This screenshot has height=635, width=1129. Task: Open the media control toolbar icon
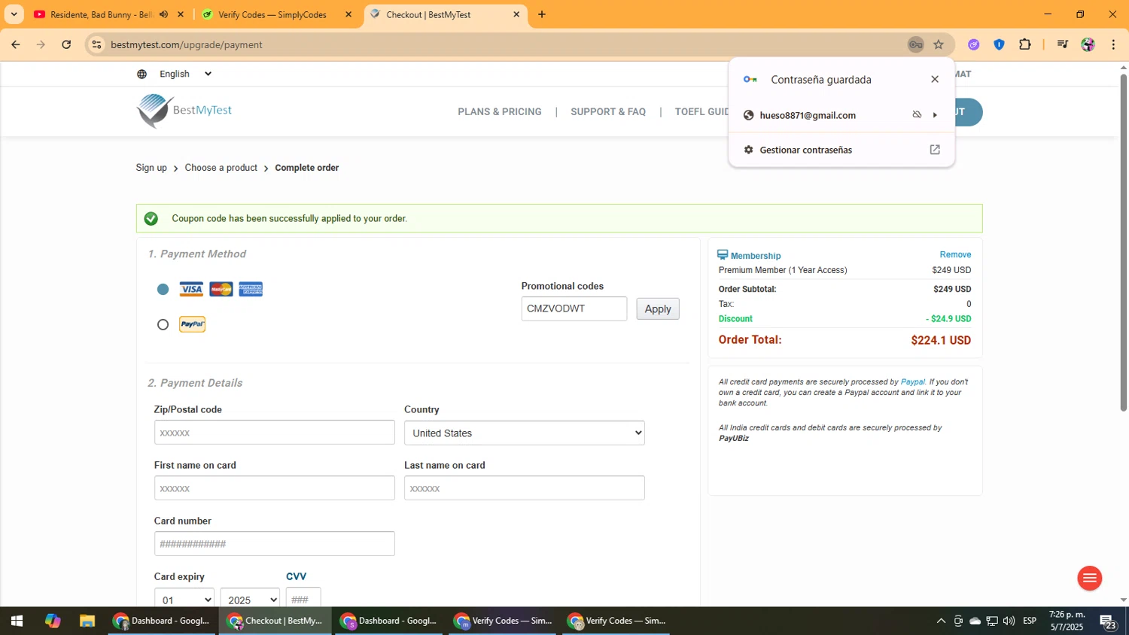(x=1063, y=44)
